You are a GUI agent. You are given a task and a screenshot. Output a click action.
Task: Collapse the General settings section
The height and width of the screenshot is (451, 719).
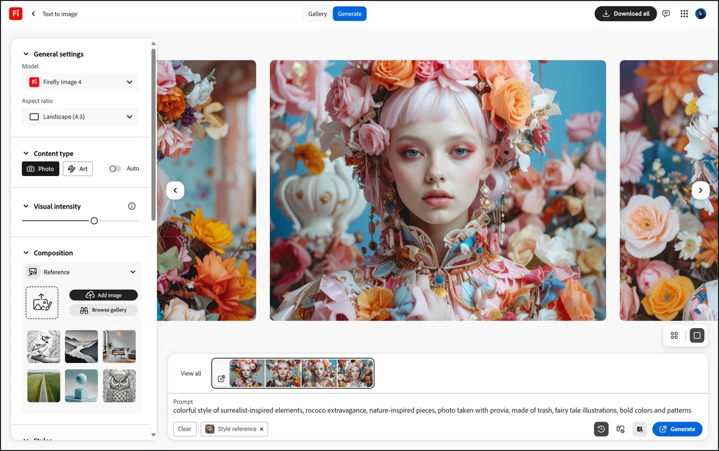click(x=26, y=54)
